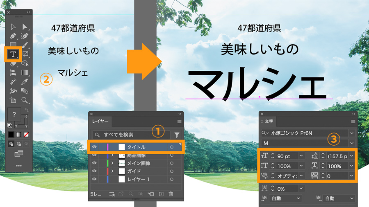The width and height of the screenshot is (369, 207).
Task: Click the layer filter funnel icon
Action: pyautogui.click(x=177, y=135)
